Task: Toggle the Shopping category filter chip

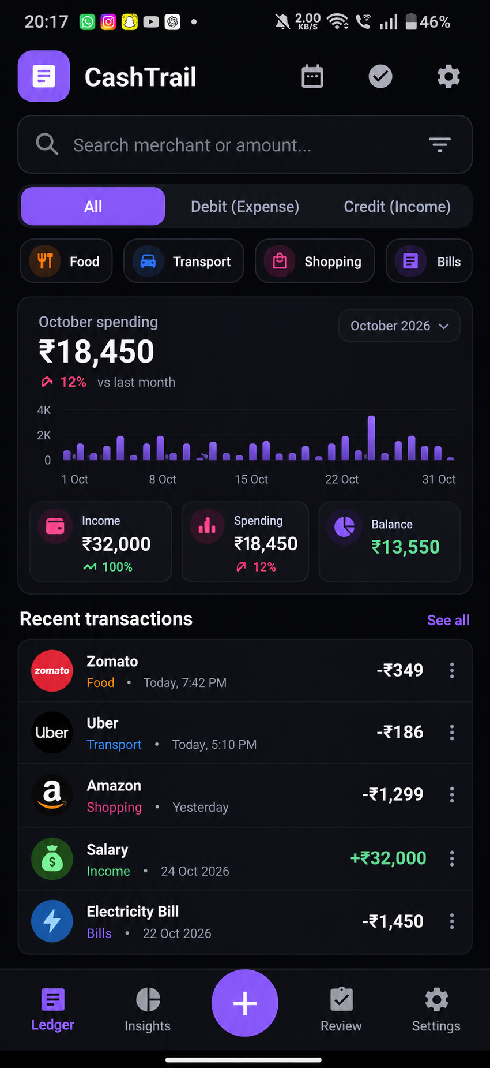Action: pyautogui.click(x=315, y=261)
